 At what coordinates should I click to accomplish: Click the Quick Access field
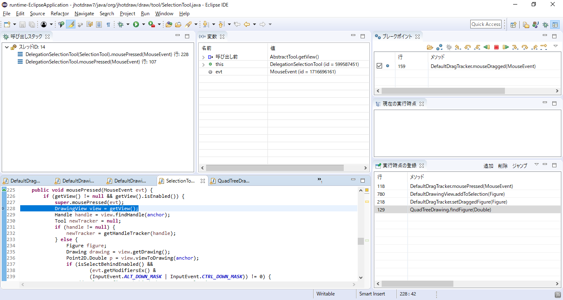(486, 24)
